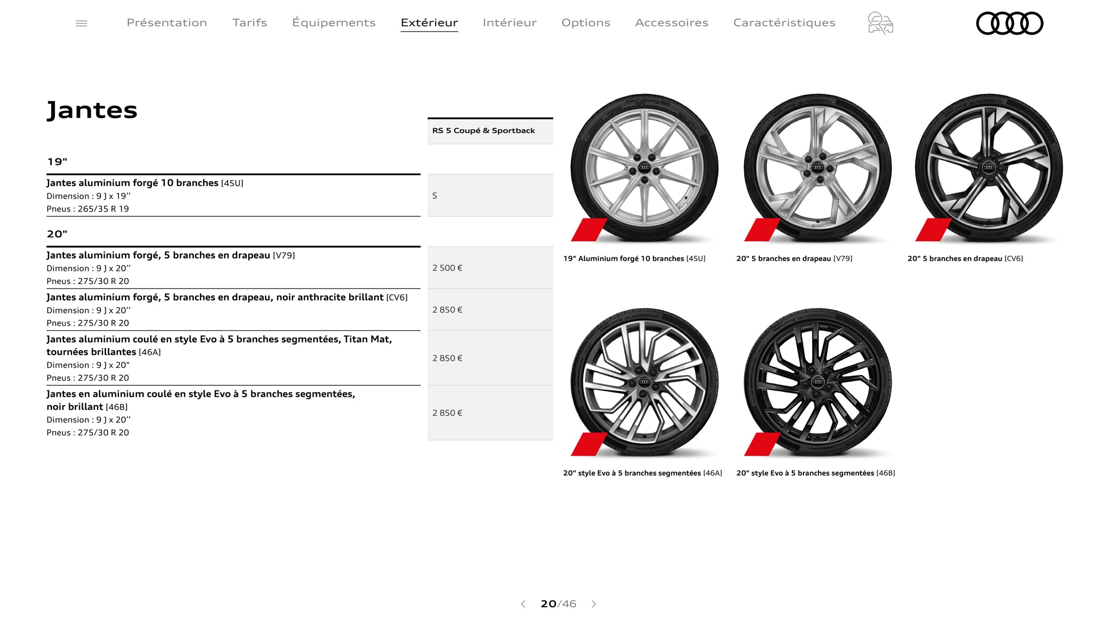Switch to the Intérieur tab

coord(510,23)
